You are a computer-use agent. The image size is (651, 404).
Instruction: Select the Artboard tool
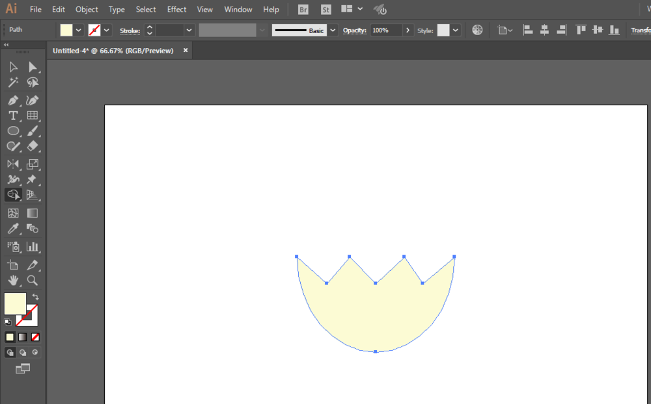click(13, 265)
